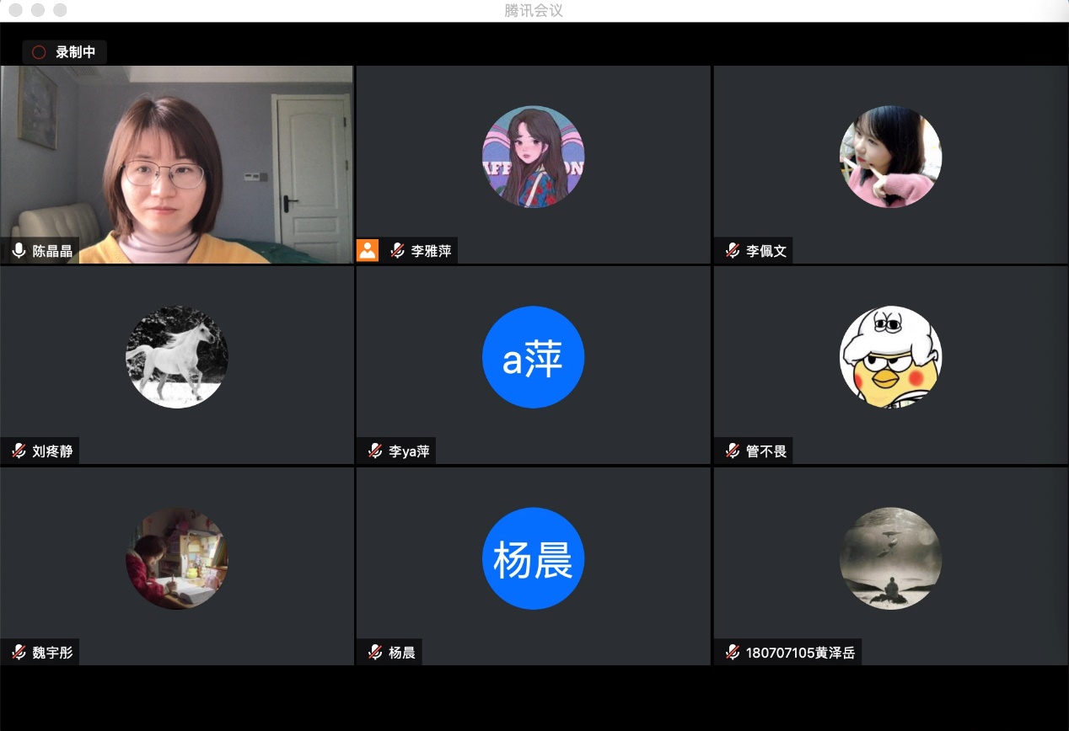Click the muted mic icon beside 李雅萍

pyautogui.click(x=396, y=250)
